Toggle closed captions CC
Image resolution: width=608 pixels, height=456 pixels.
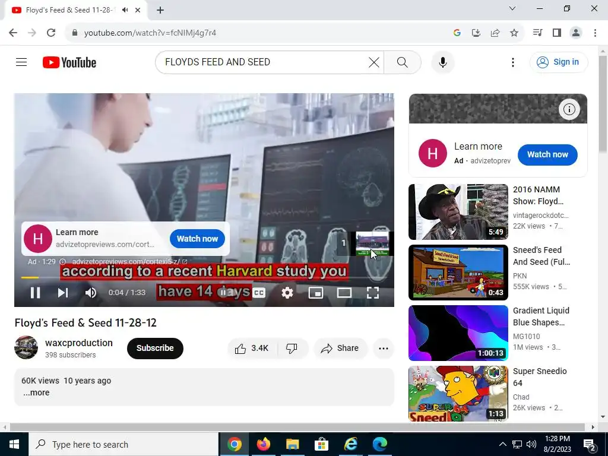[259, 293]
